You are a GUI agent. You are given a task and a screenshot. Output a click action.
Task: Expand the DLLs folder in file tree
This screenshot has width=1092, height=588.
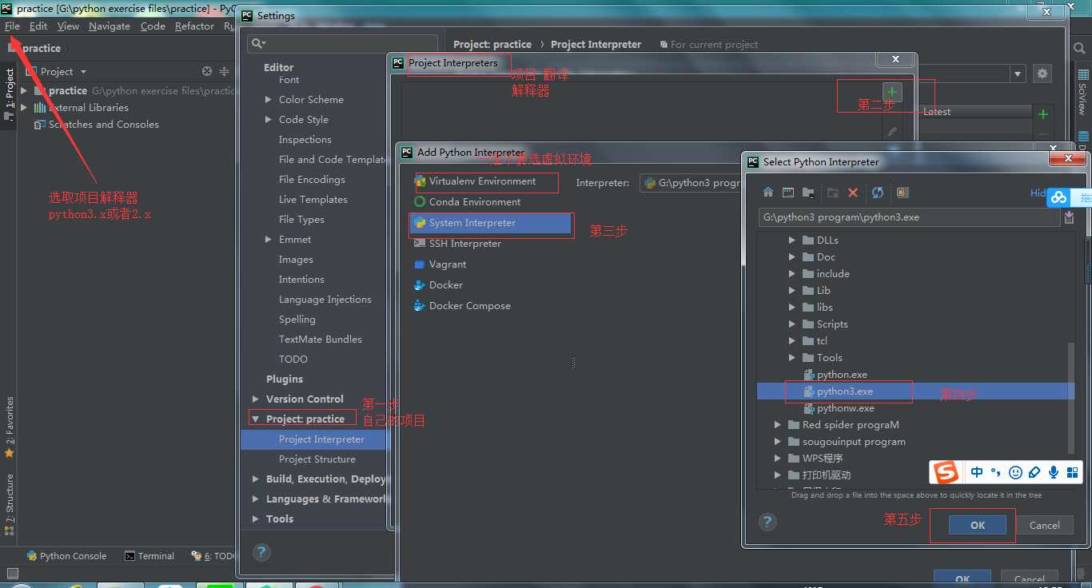point(791,240)
